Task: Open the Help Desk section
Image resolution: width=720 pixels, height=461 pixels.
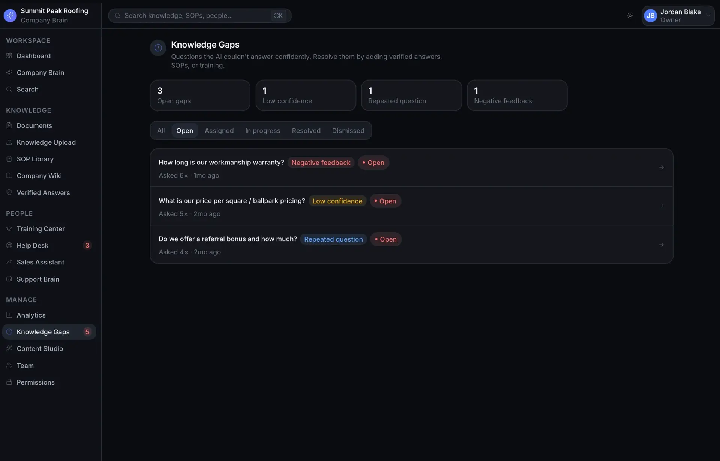Action: tap(49, 245)
